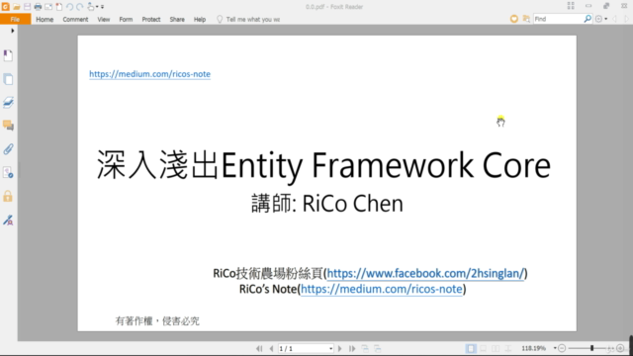The image size is (633, 356).
Task: Open the Comment ribbon tab
Action: point(75,20)
